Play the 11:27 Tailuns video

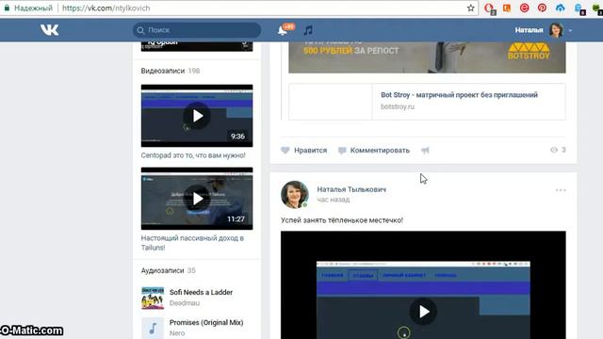click(x=197, y=199)
